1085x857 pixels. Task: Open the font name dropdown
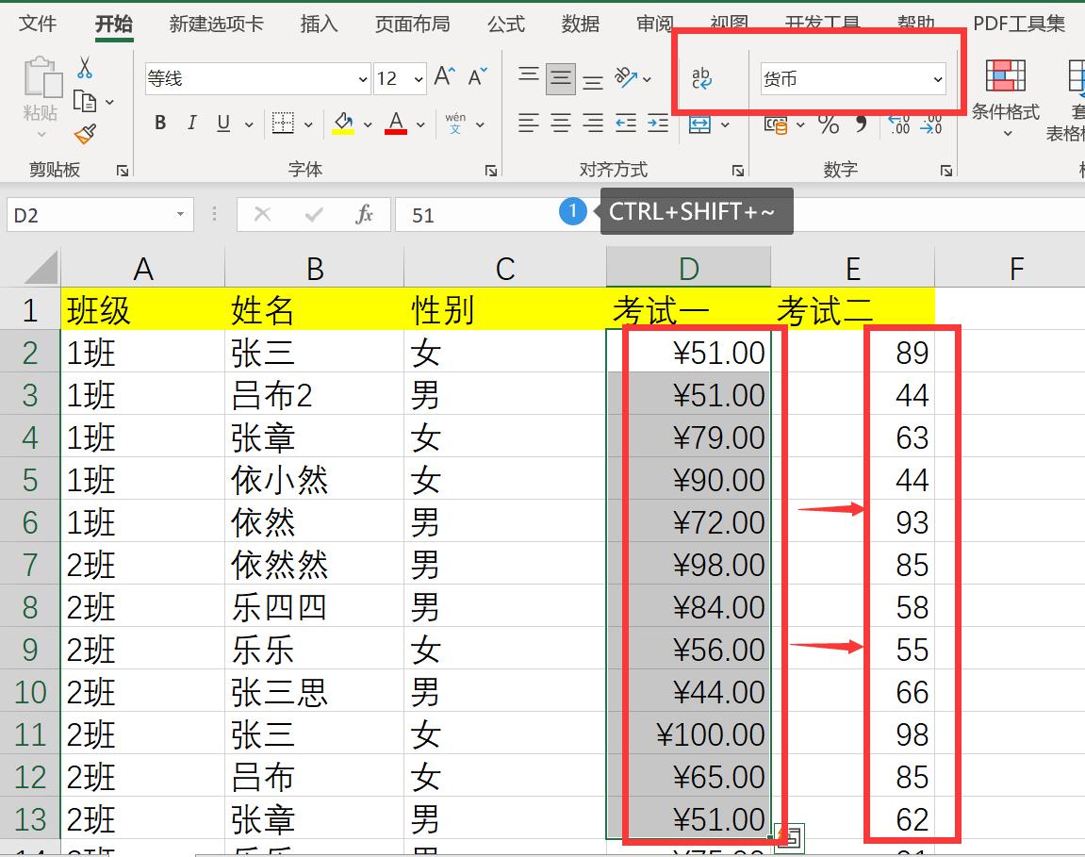tap(363, 79)
